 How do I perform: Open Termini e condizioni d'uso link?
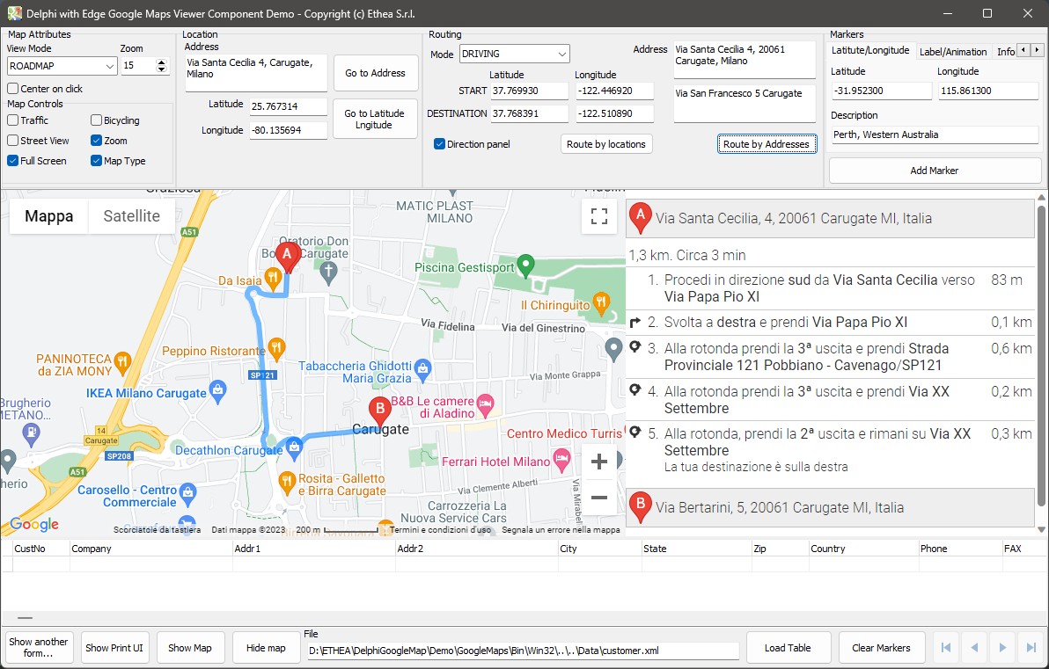(x=440, y=530)
